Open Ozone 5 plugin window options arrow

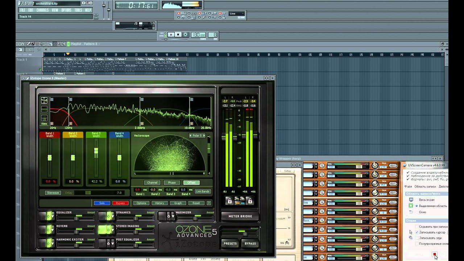(x=24, y=78)
